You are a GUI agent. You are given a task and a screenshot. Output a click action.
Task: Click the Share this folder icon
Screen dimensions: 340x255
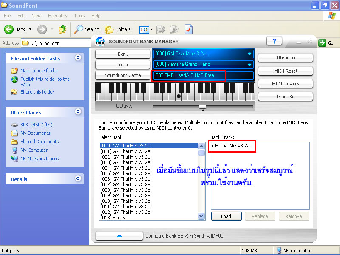pyautogui.click(x=14, y=92)
